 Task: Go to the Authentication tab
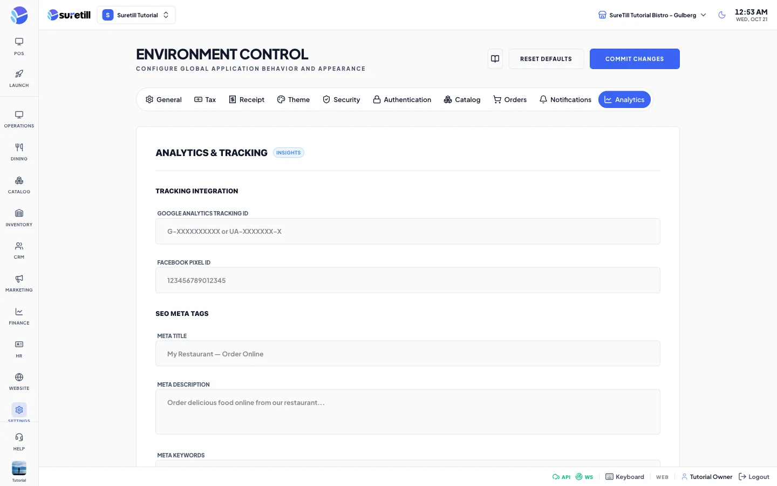(402, 99)
